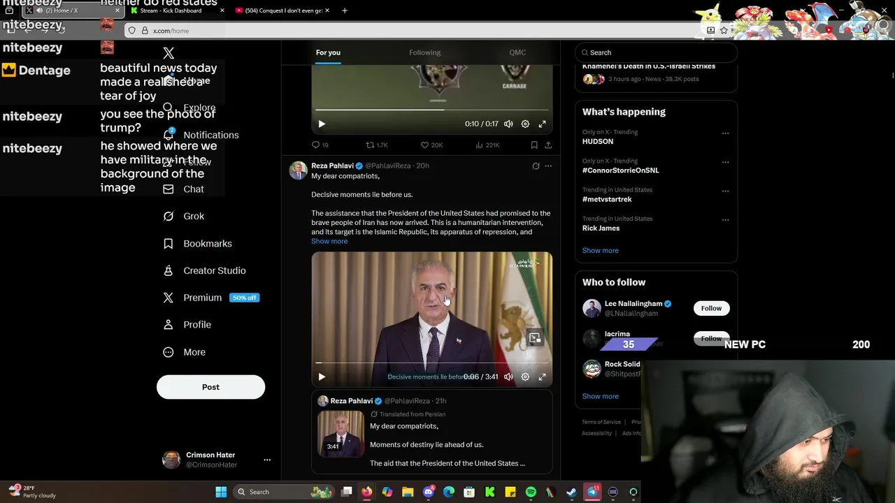Open top video playback settings gear
The width and height of the screenshot is (895, 503).
pos(525,124)
